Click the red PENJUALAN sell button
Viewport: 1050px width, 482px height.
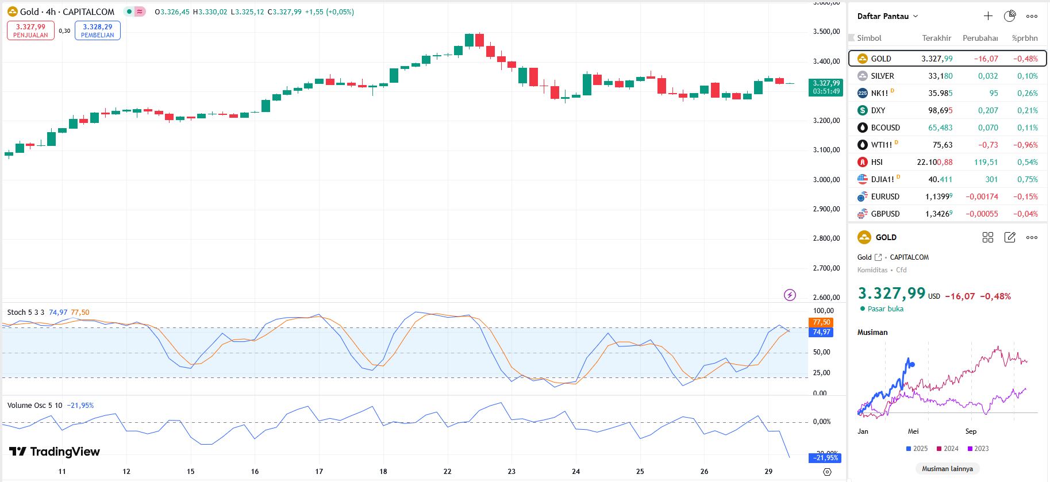click(x=30, y=30)
